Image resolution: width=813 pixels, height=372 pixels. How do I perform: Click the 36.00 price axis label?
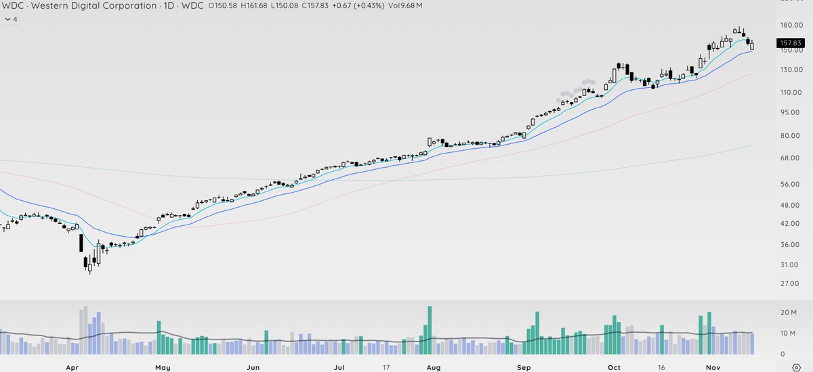tap(791, 245)
